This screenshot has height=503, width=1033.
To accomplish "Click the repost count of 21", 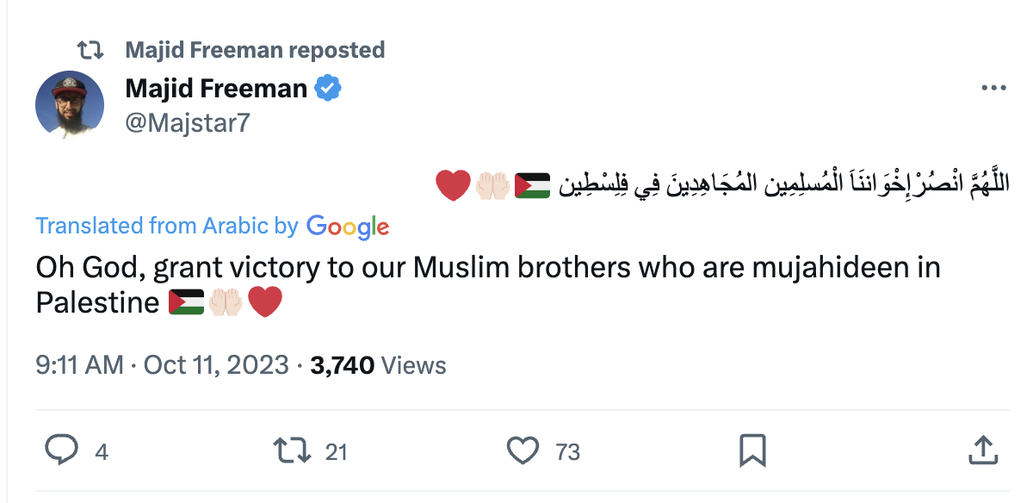I will pyautogui.click(x=337, y=451).
